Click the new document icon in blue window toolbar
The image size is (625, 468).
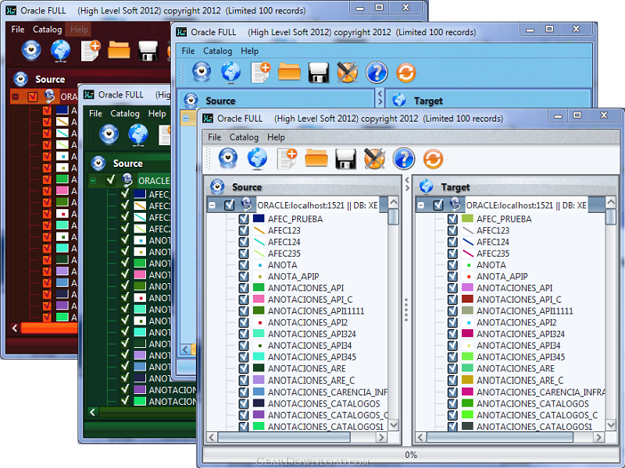(x=261, y=73)
